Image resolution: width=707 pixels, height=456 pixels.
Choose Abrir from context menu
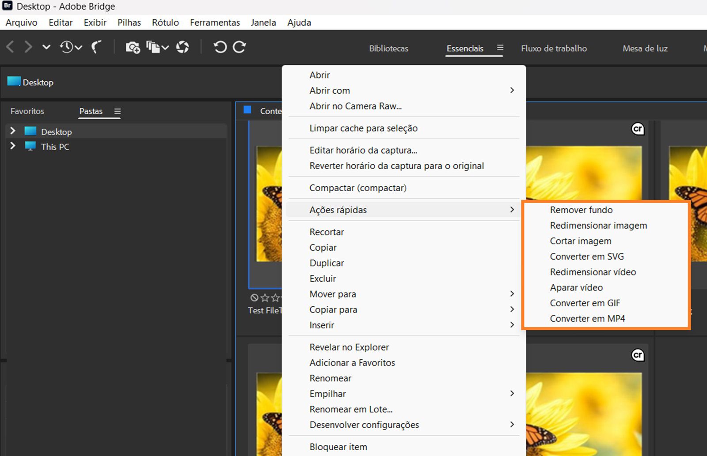click(404, 75)
